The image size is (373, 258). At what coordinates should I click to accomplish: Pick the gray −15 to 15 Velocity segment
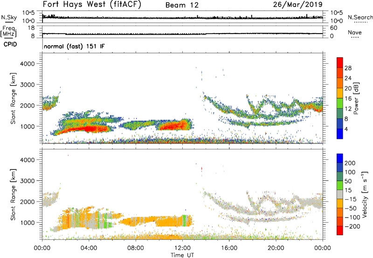pos(340,194)
